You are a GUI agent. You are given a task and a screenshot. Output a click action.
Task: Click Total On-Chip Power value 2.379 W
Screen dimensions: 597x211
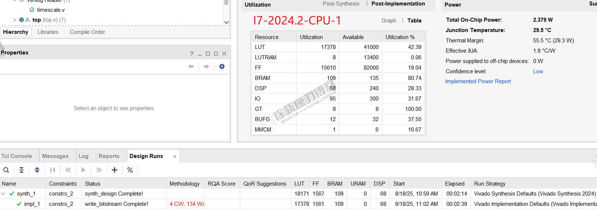click(x=543, y=20)
